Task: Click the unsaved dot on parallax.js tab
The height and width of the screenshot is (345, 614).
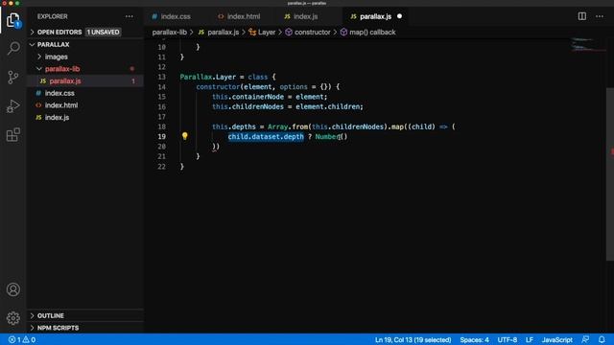Action: (x=399, y=16)
